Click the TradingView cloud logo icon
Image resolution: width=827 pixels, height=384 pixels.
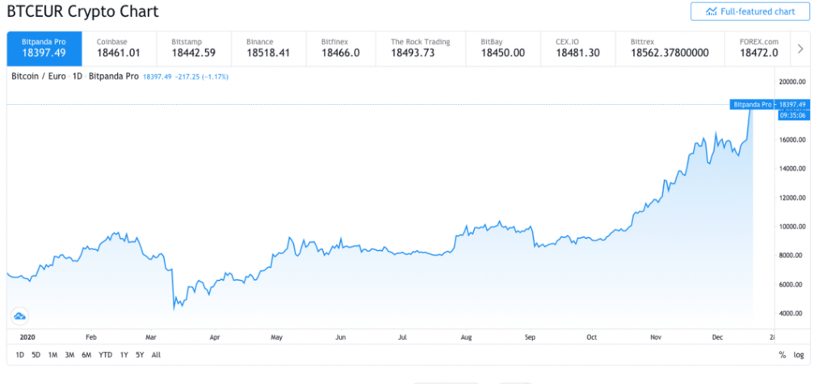point(20,316)
